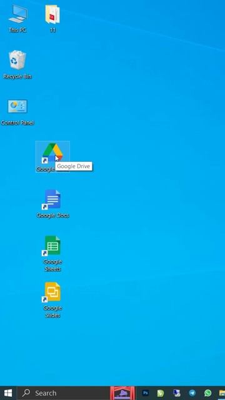Click the "Control Panel" label text
The image size is (225, 400).
pos(17,122)
